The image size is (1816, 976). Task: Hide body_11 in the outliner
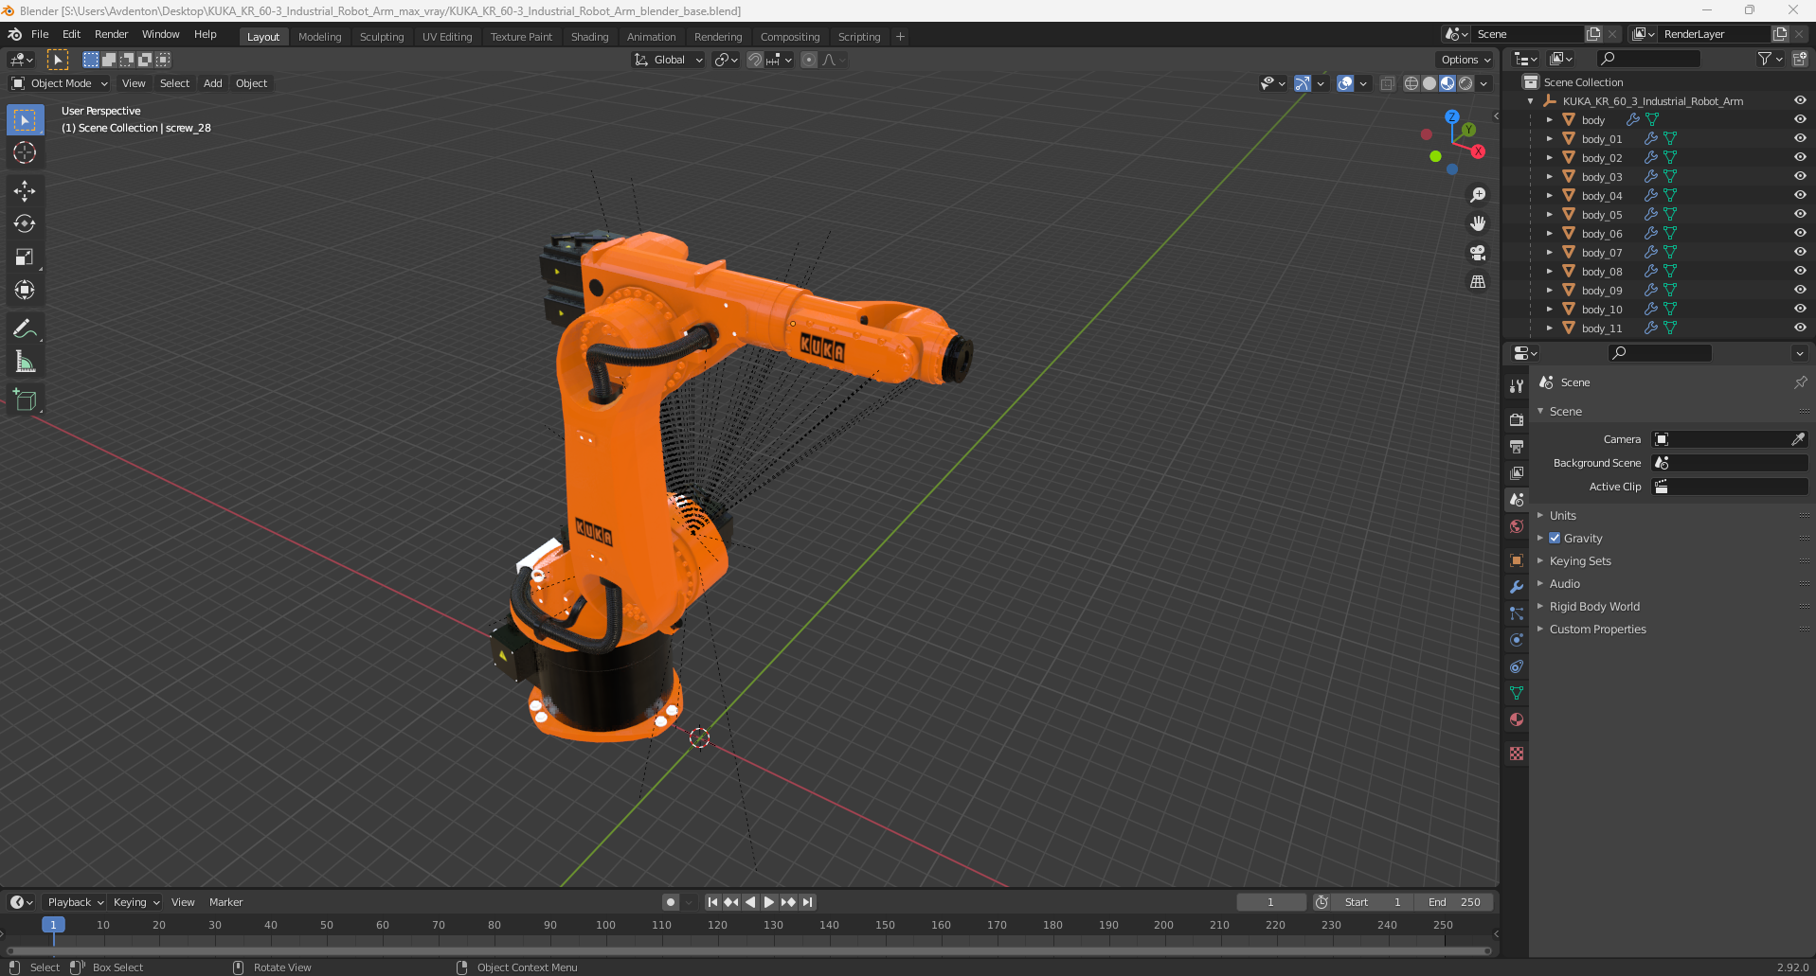click(x=1800, y=328)
